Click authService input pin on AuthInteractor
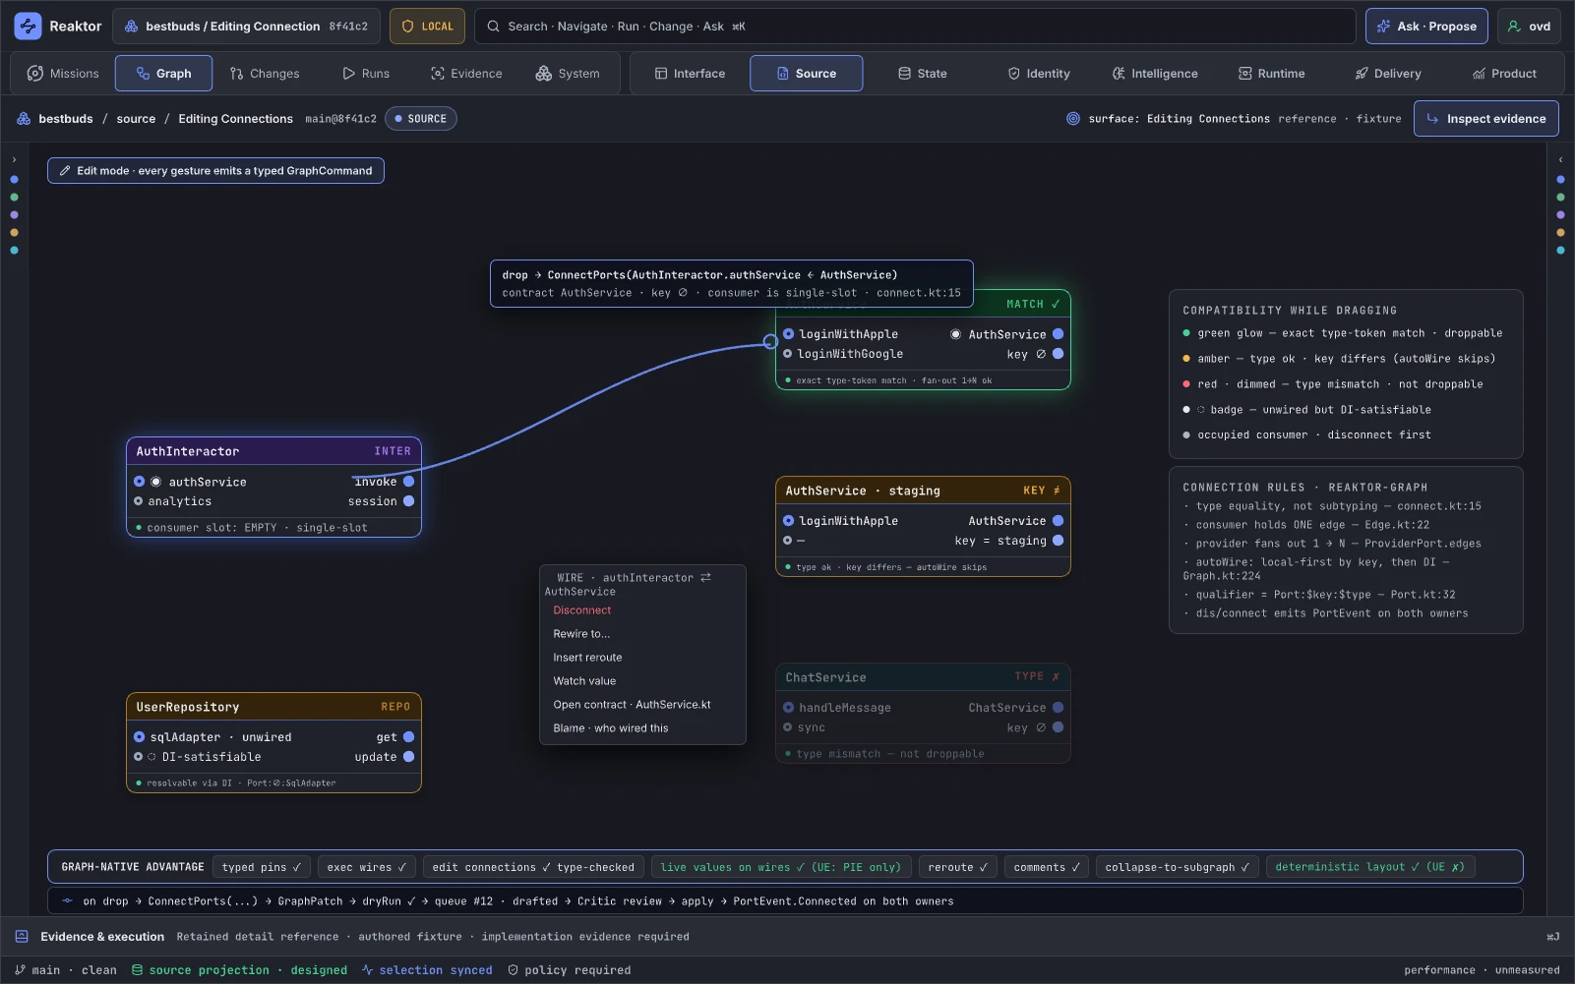 point(140,482)
